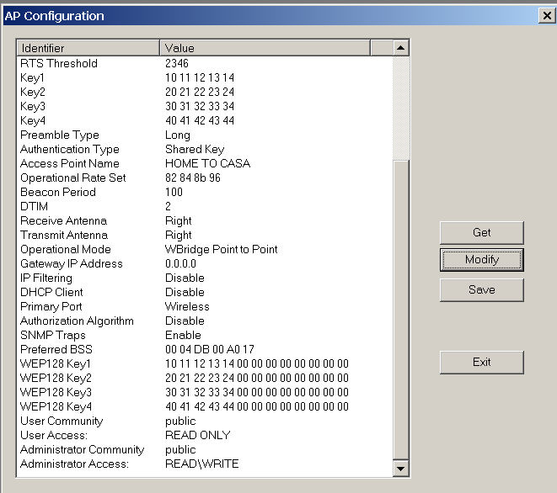This screenshot has width=557, height=493.
Task: Select the Authentication Type row
Action: pyautogui.click(x=205, y=149)
